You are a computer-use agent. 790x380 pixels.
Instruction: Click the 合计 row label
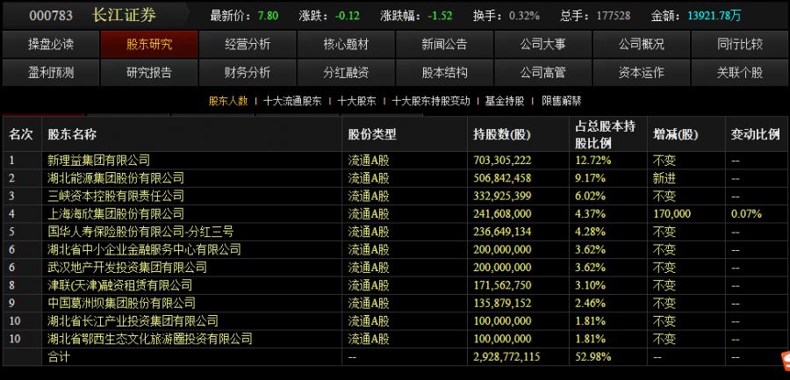[59, 357]
